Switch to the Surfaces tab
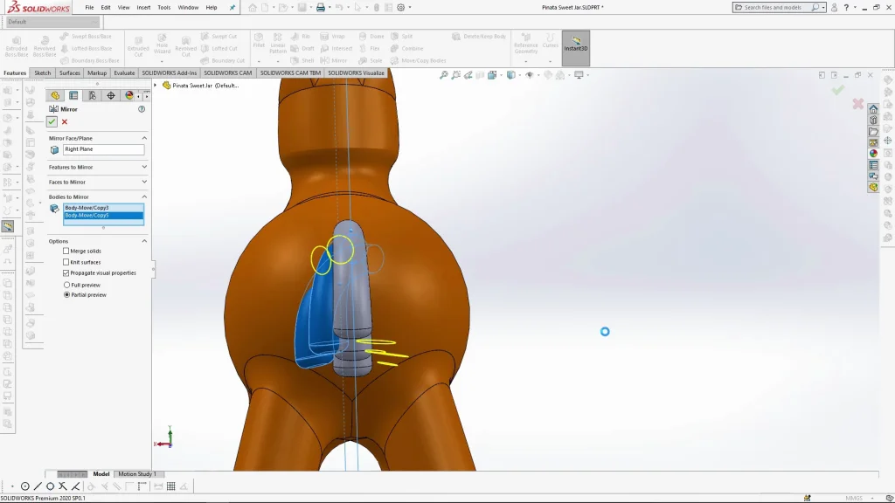895x503 pixels. coord(70,73)
